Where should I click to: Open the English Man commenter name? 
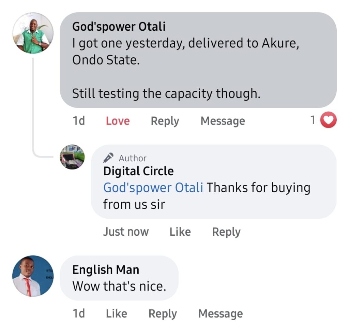106,270
